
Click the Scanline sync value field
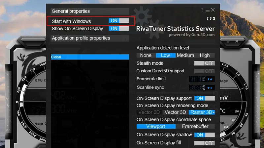pos(197,87)
